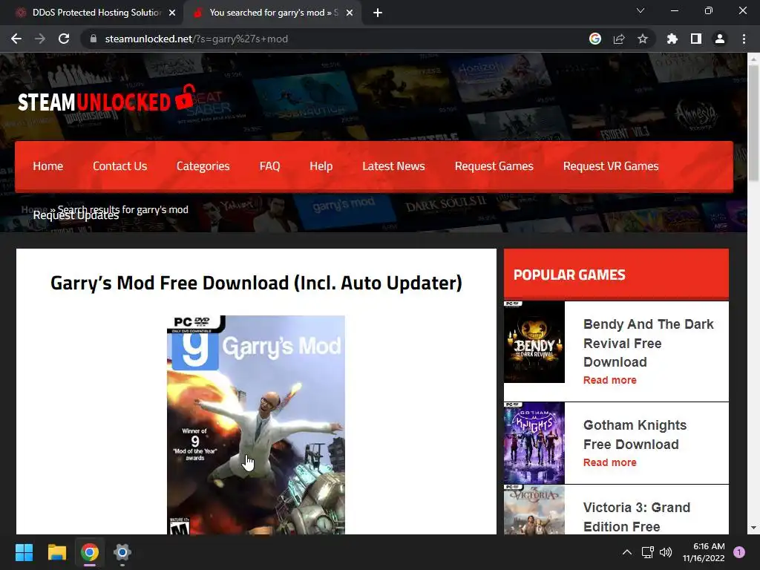Go back with the browser back arrow
This screenshot has width=760, height=570.
coord(16,39)
